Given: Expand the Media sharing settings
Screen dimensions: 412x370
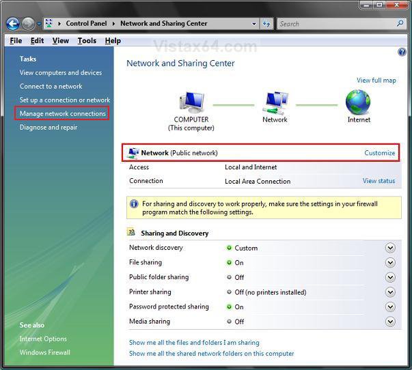Looking at the screenshot, I should coord(390,322).
